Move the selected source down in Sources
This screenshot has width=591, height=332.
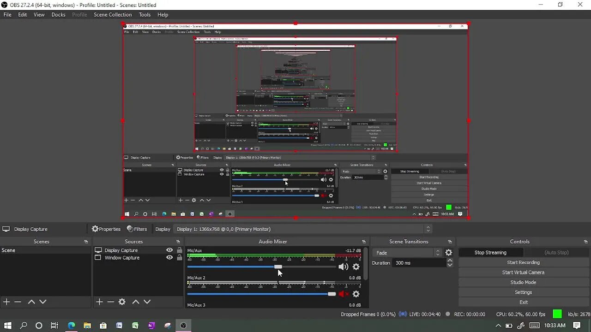[x=147, y=302]
